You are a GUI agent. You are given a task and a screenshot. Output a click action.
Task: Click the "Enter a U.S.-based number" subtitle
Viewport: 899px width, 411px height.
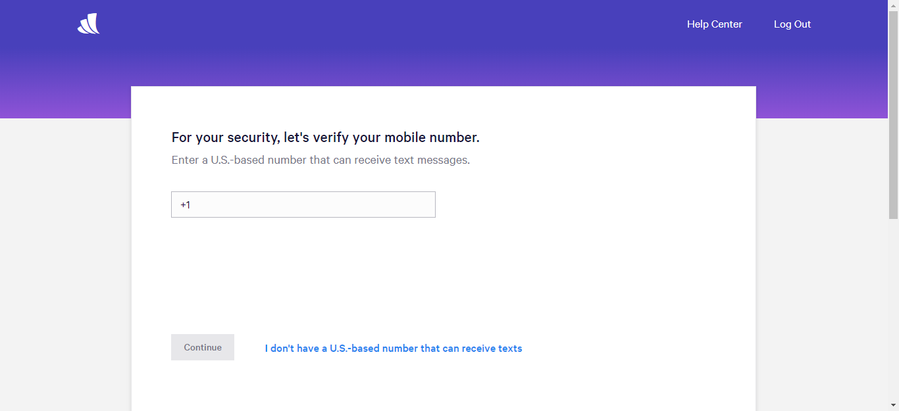click(x=321, y=160)
